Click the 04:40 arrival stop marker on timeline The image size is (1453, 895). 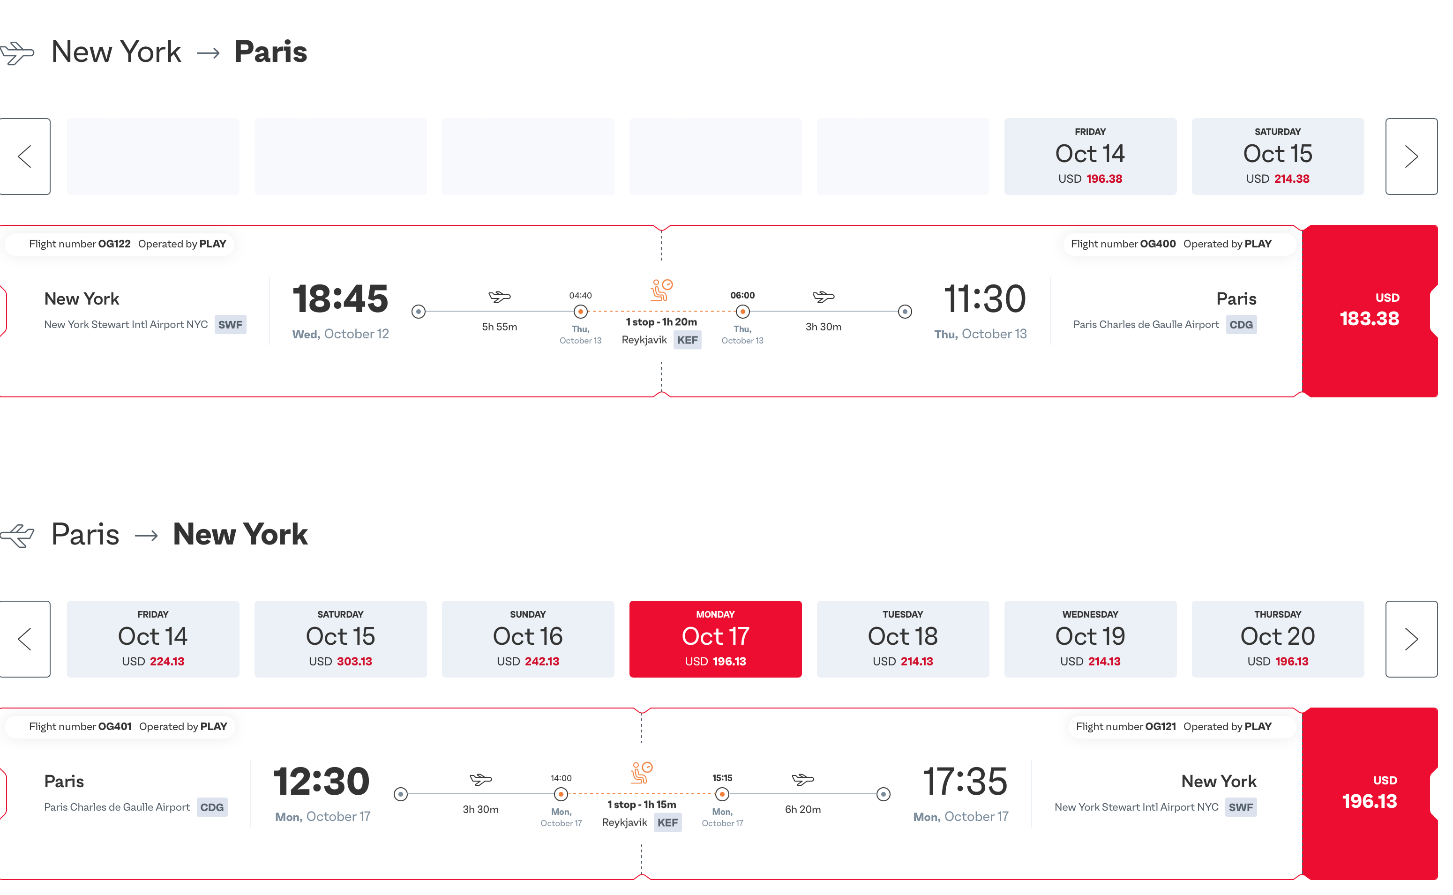point(580,311)
